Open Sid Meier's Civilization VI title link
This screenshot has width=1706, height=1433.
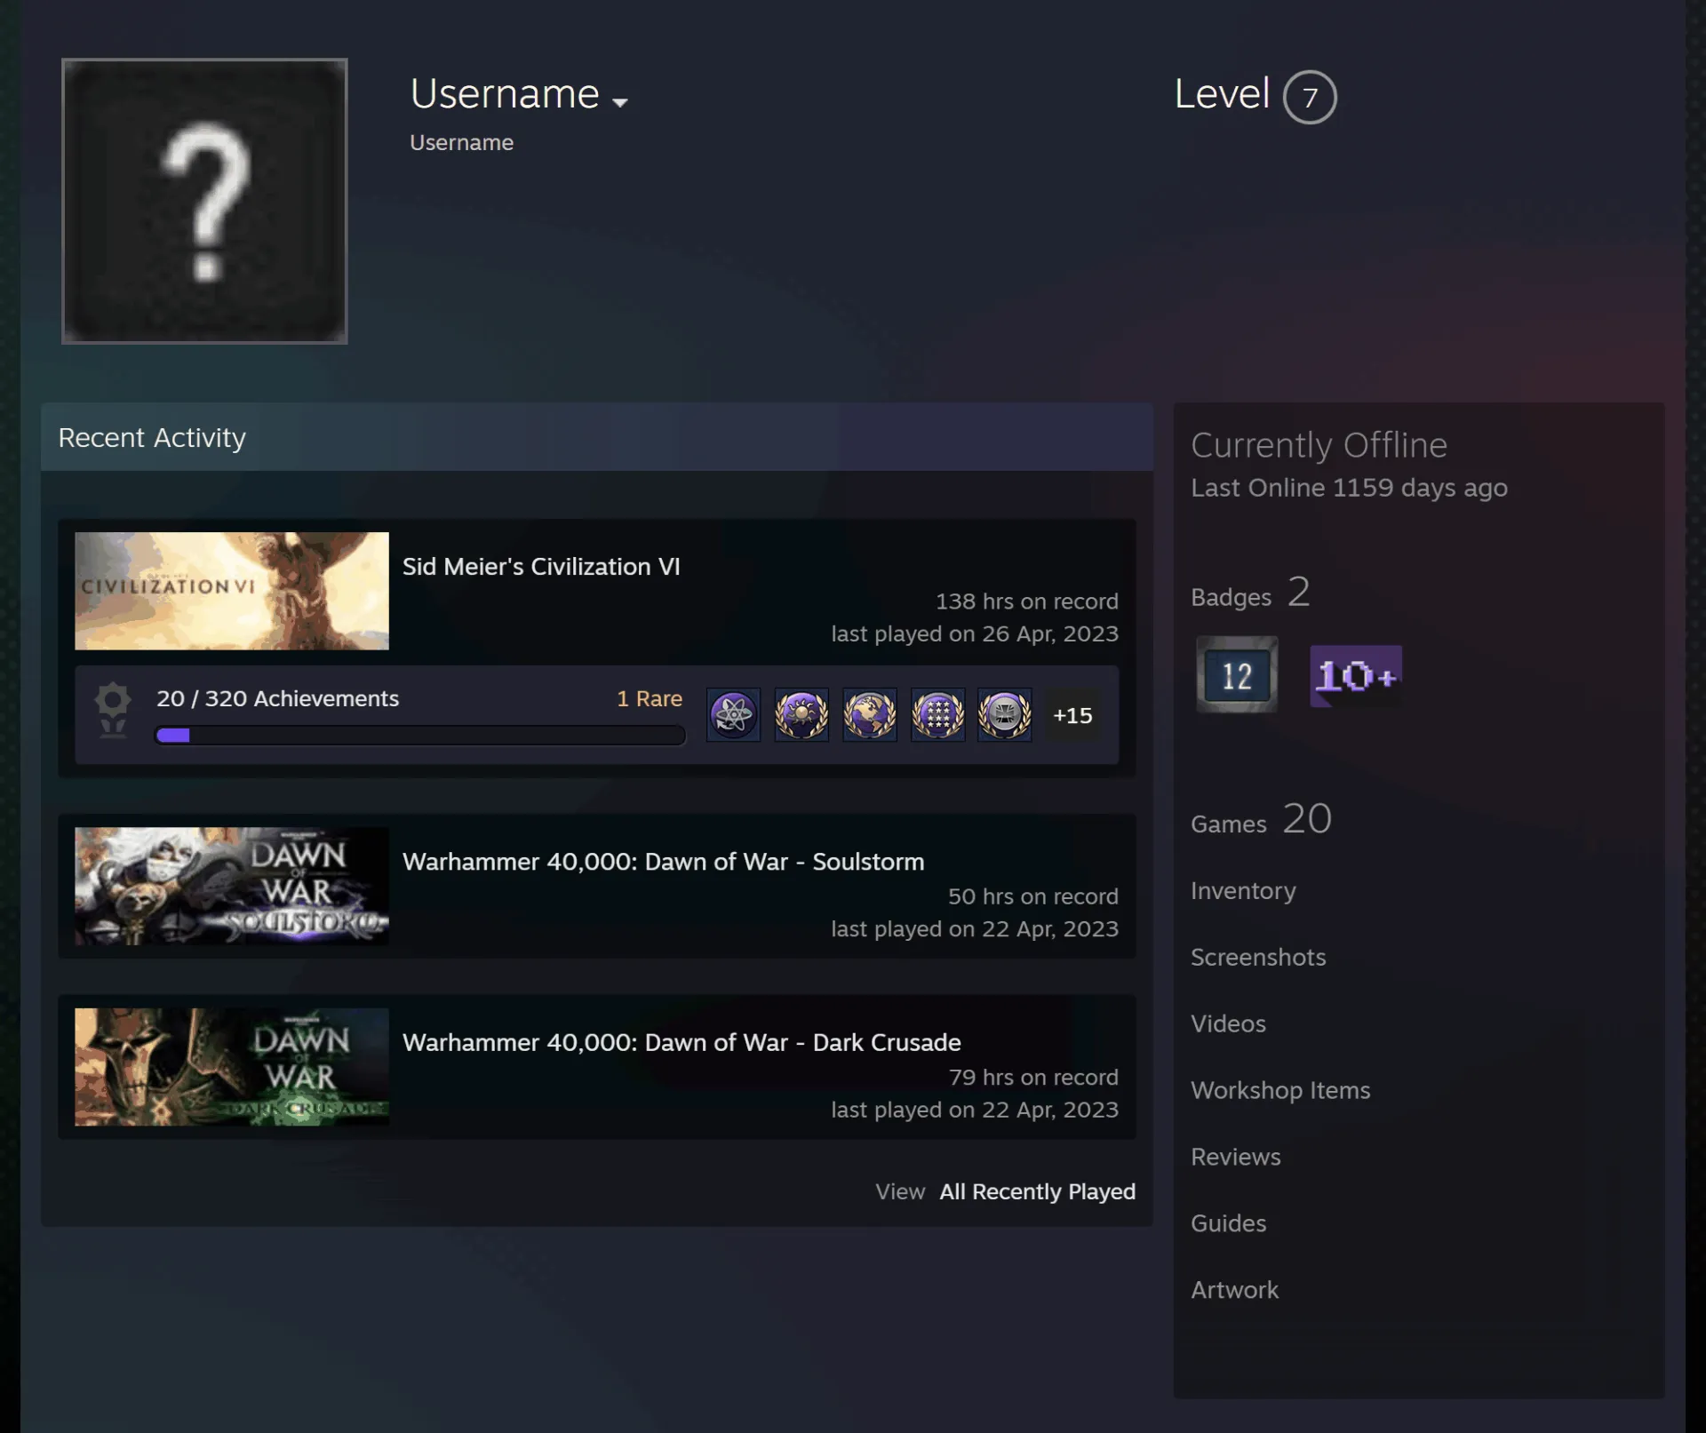point(541,567)
